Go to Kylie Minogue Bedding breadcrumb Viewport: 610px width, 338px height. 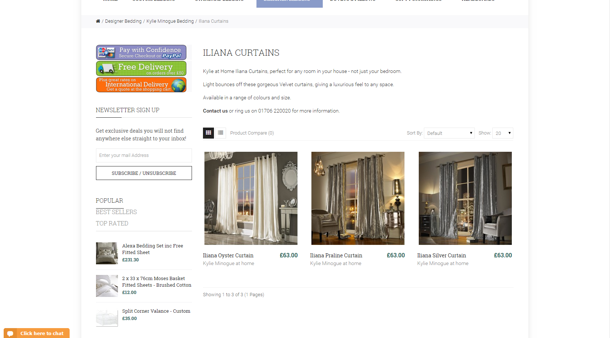170,21
